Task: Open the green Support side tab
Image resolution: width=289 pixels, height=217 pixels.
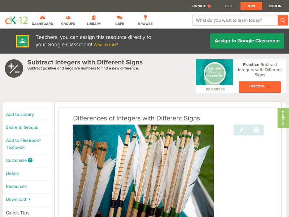Action: coord(283,118)
